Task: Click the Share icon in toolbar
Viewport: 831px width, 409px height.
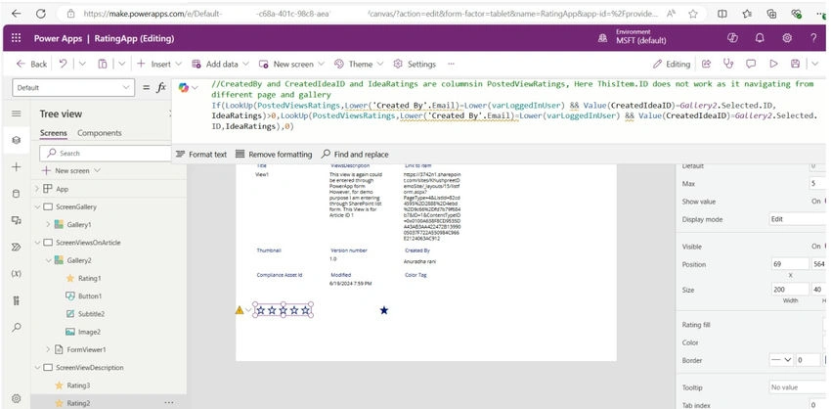Action: pos(707,64)
